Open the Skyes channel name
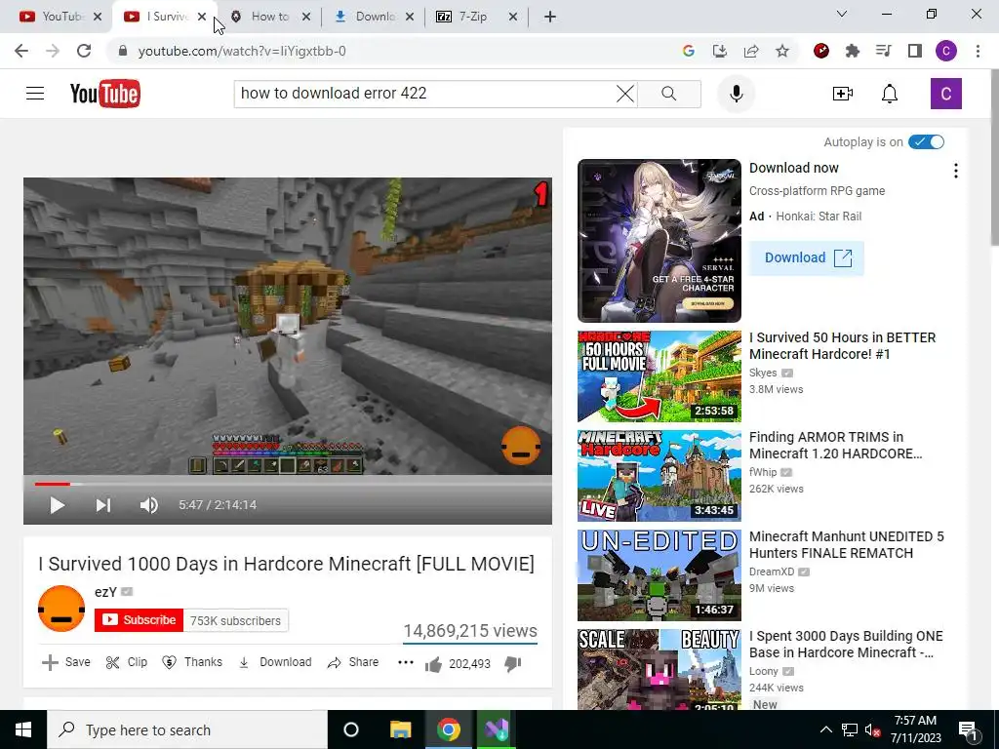Image resolution: width=999 pixels, height=749 pixels. click(x=763, y=373)
